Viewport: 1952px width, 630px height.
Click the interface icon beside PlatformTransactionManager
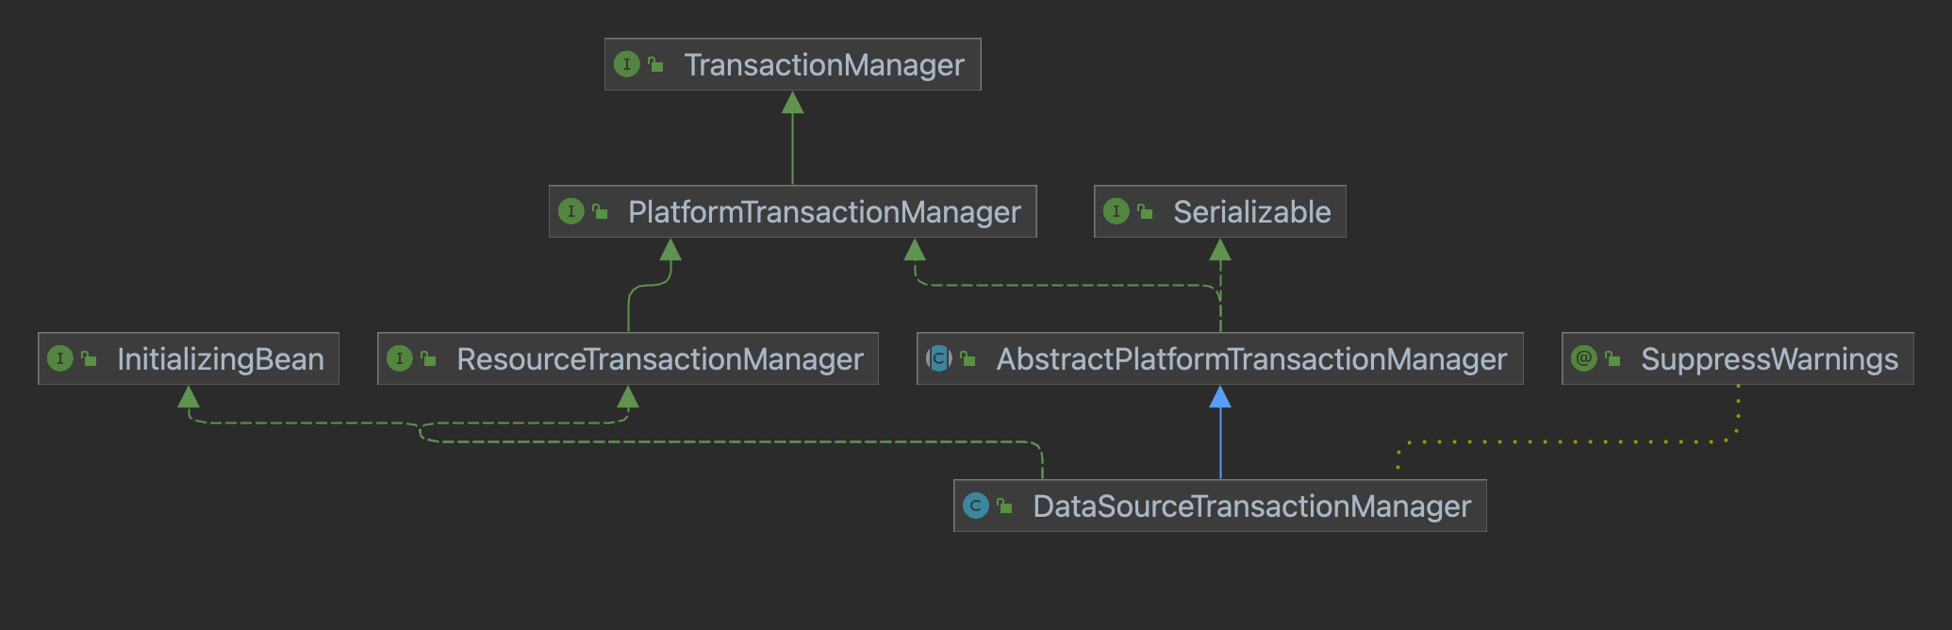coord(571,211)
